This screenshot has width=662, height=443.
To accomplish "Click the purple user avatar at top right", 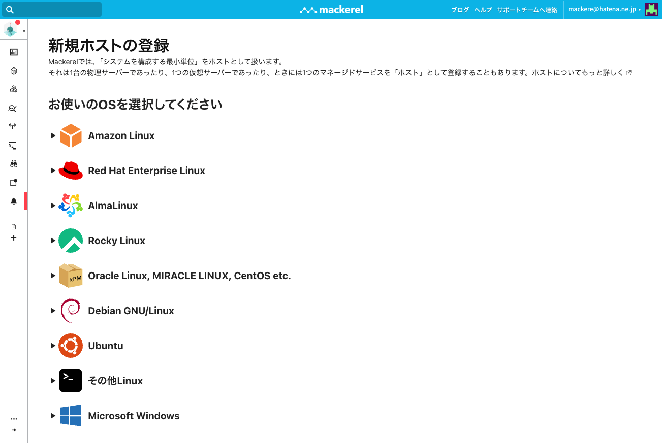I will click(x=651, y=9).
